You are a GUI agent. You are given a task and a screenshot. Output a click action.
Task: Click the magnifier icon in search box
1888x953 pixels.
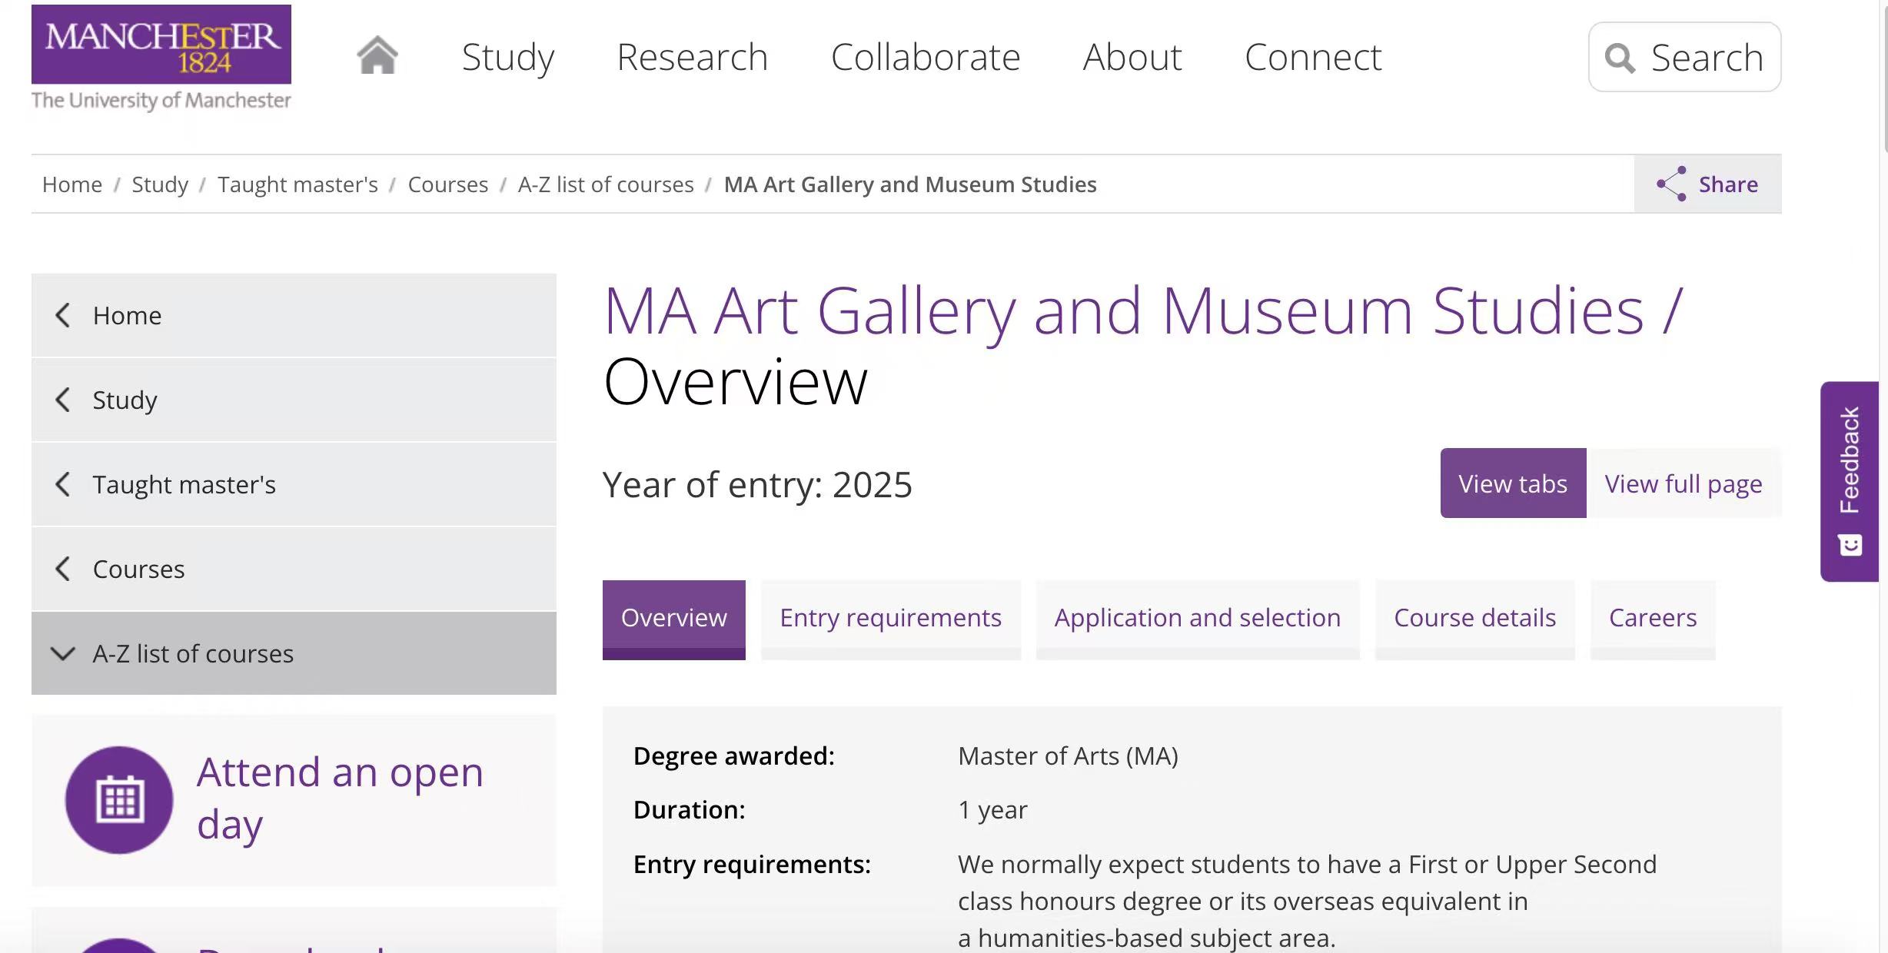[x=1619, y=58]
